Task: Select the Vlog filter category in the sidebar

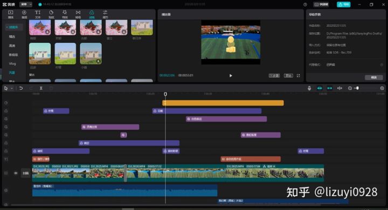Action: pyautogui.click(x=12, y=64)
